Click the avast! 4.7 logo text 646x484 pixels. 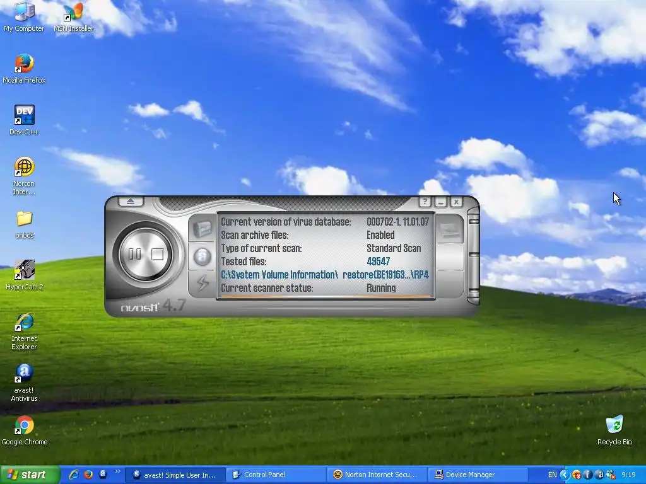point(153,306)
